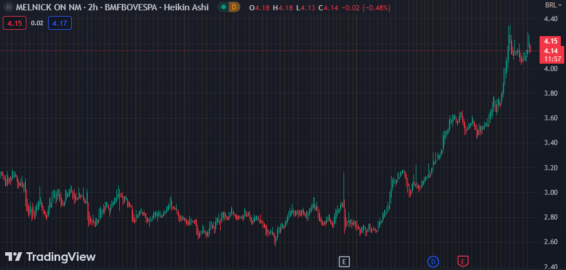Click the 0.02 spread value
The image size is (566, 270).
[x=37, y=24]
